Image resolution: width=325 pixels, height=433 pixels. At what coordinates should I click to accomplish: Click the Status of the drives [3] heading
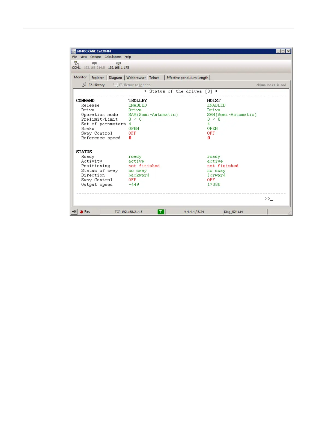tap(181, 91)
